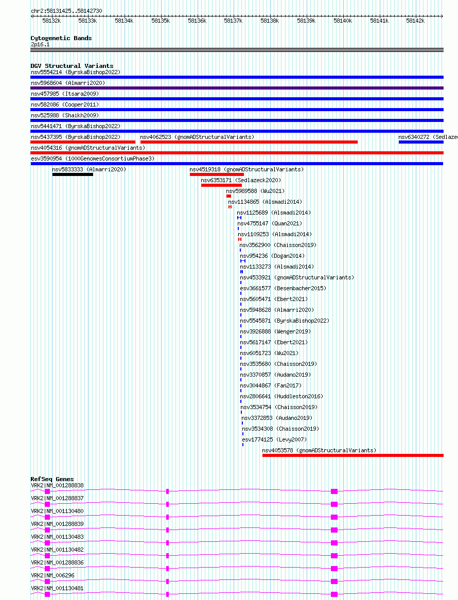Click the 58142k ruler tick label
Viewport: 458px width, 600px height.
[x=415, y=21]
